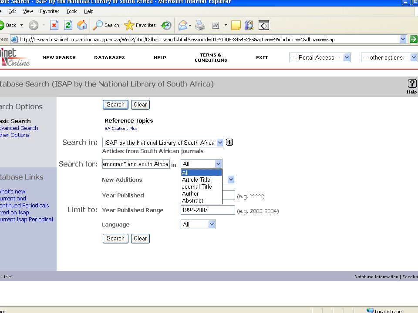Open the Help menu in menu bar
Viewport: 418px width, 313px height.
click(88, 11)
